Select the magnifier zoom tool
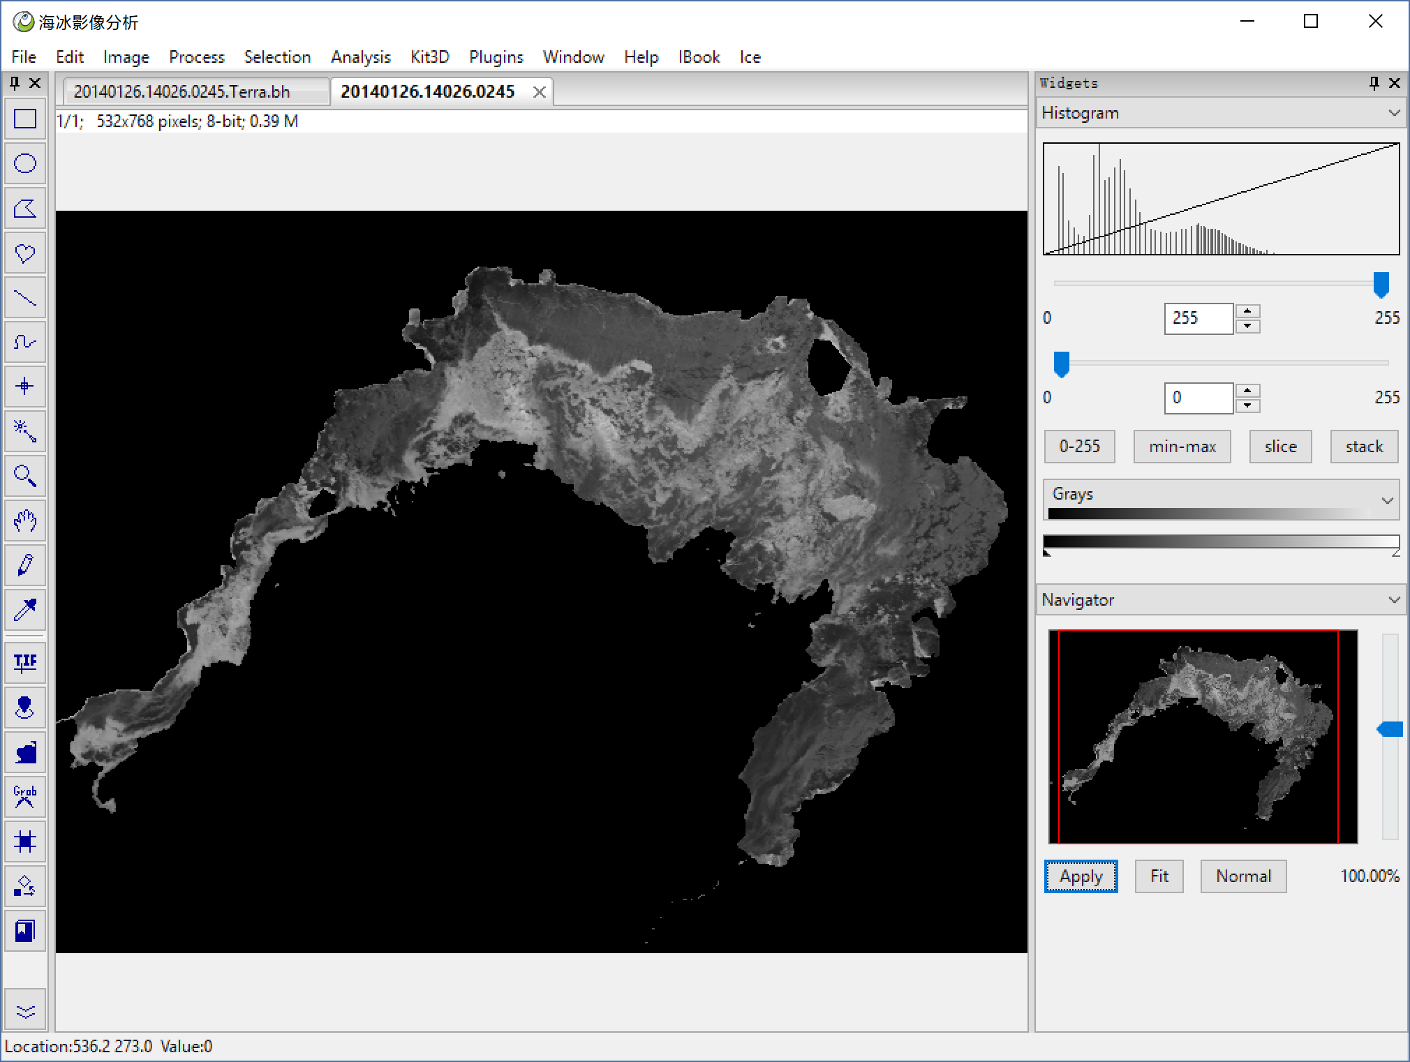 25,476
